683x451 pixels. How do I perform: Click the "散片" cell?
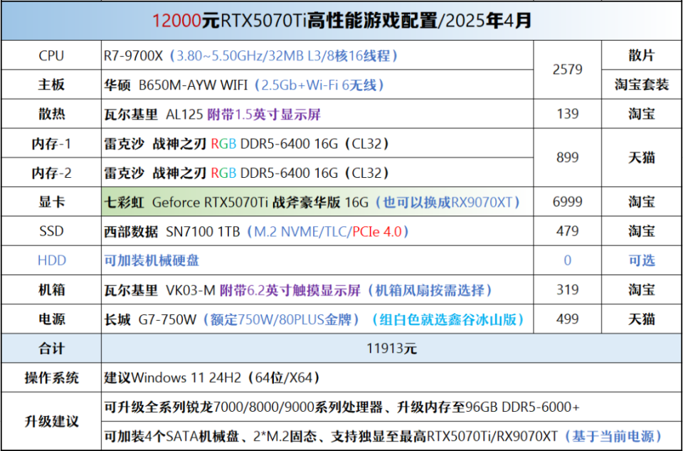point(642,55)
